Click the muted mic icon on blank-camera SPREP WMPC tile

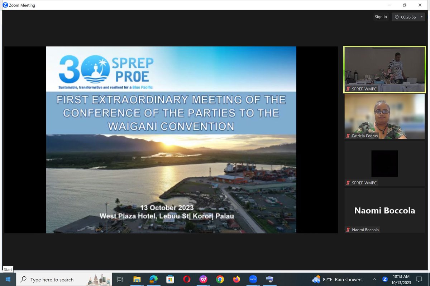348,183
